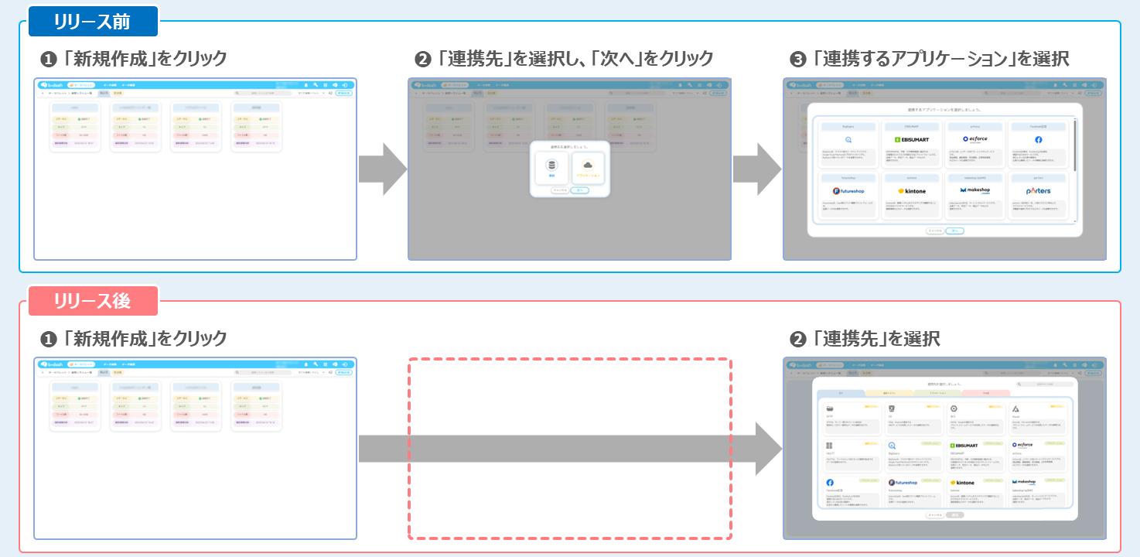Click search field in リリース後 step ❷ dialog

tap(1044, 384)
